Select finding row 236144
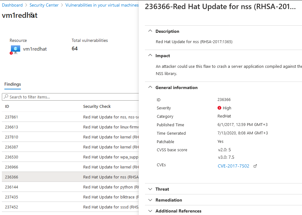 click(x=70, y=187)
